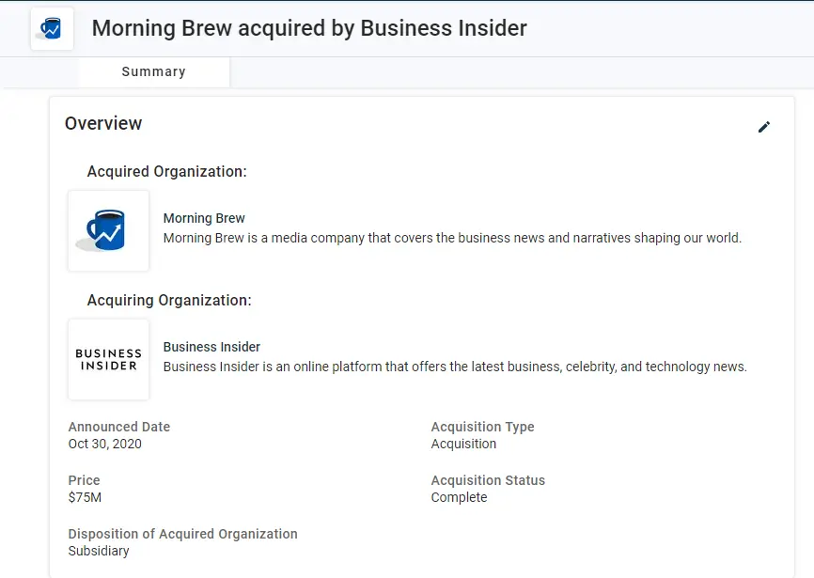
Task: Click the Morning Brew description text
Action: 452,238
